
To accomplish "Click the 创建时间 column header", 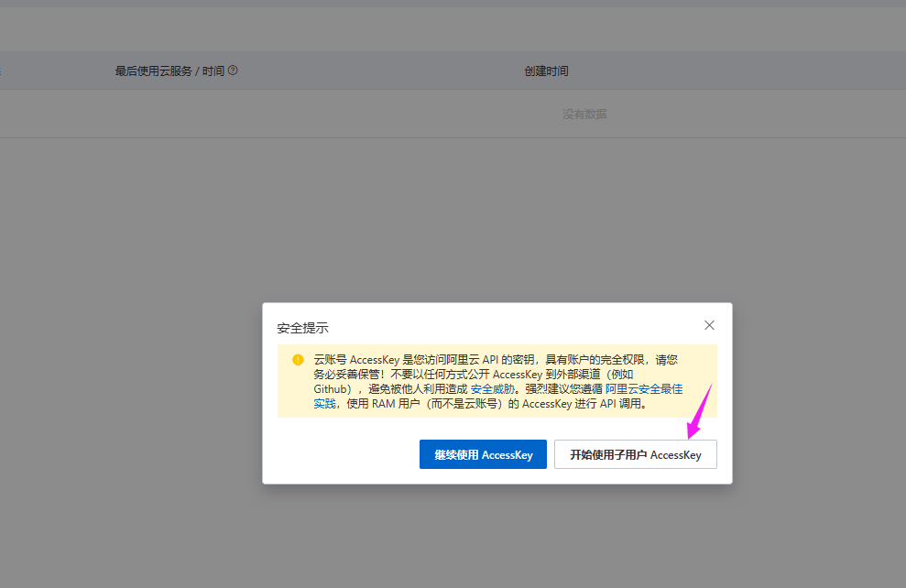I will pyautogui.click(x=546, y=71).
